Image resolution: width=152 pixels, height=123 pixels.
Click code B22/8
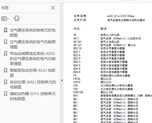(77, 55)
